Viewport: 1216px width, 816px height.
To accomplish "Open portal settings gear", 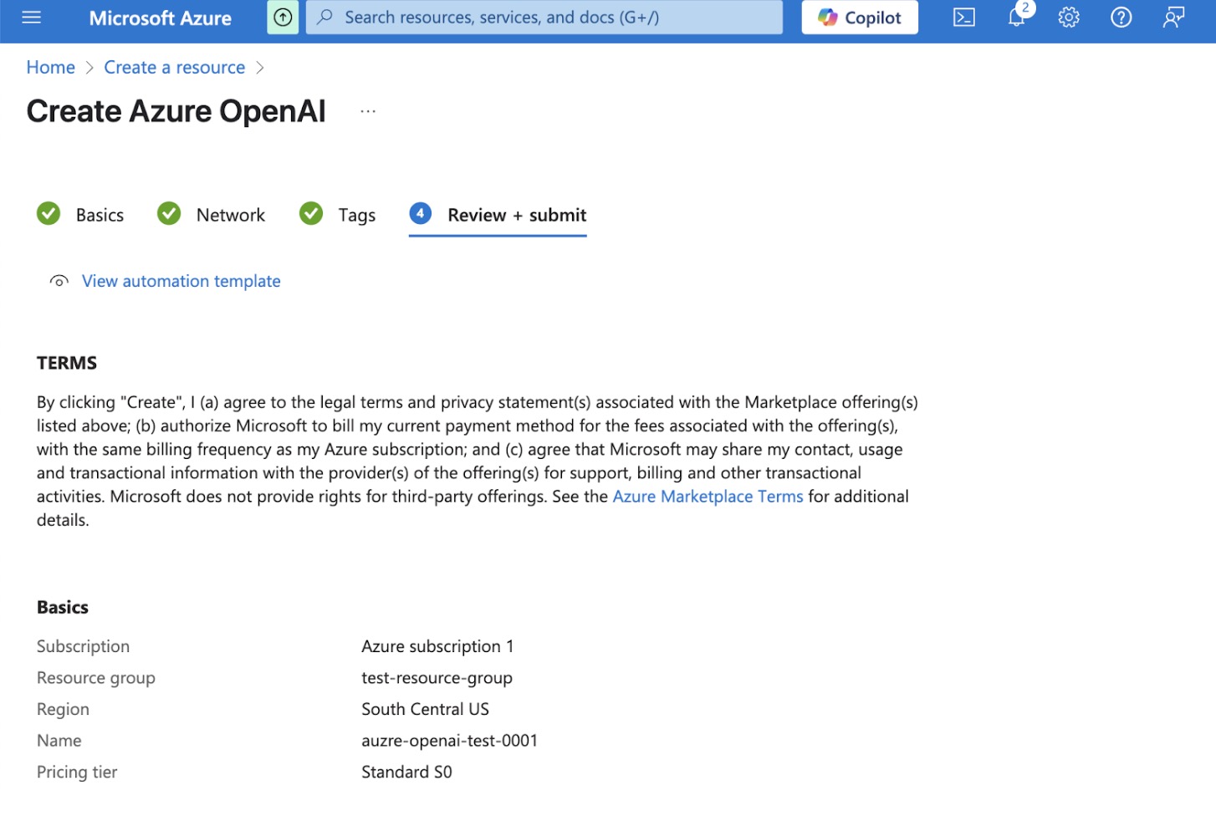I will [1068, 18].
